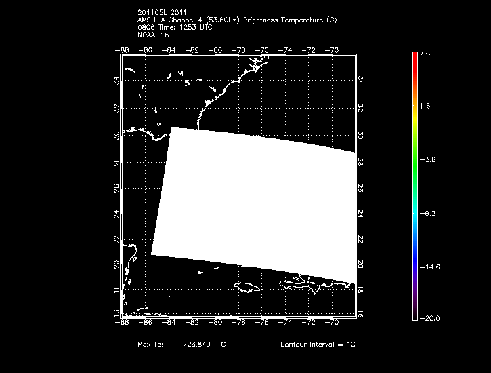Click the 'Contour Interval = 1C' text
Viewport: 491px width, 373px height.
[318, 344]
